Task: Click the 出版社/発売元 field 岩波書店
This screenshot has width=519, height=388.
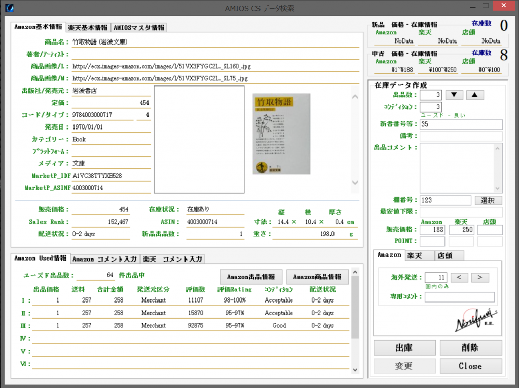Action: 111,91
